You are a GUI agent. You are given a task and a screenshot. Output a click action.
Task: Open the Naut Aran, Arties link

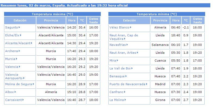tap(123, 53)
